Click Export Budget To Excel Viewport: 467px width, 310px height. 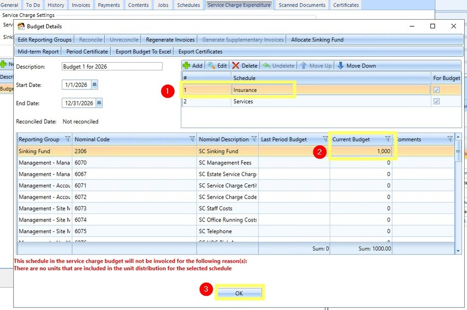tap(143, 51)
